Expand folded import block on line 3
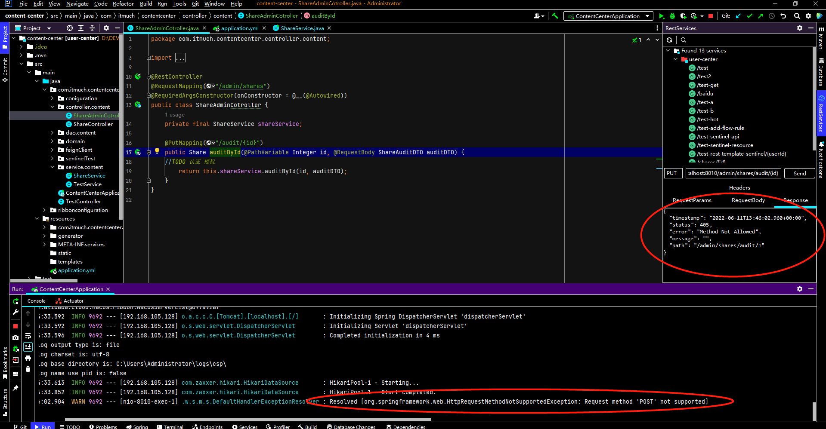 [x=148, y=58]
